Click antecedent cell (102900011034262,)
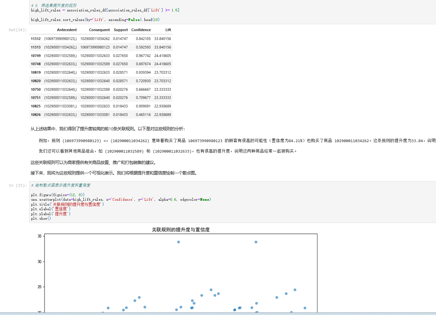Viewport: 436px width, 315px height. pyautogui.click(x=60, y=47)
